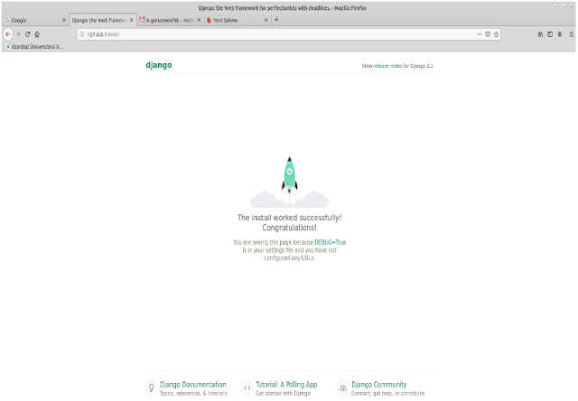Close the Yeni Sekme tab
578x401 pixels.
[x=266, y=20]
